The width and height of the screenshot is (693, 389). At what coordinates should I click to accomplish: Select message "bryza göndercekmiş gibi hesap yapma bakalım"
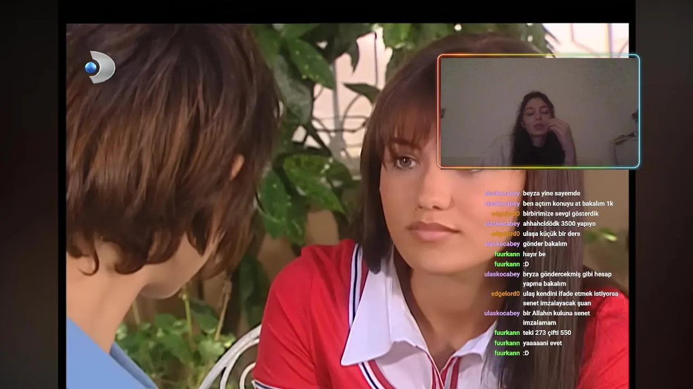tap(567, 279)
